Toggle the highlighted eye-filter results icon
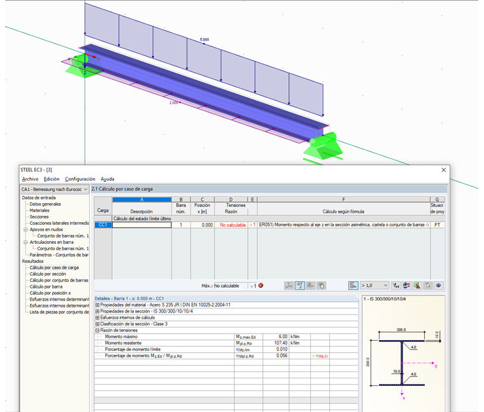484x412 pixels. [300, 285]
